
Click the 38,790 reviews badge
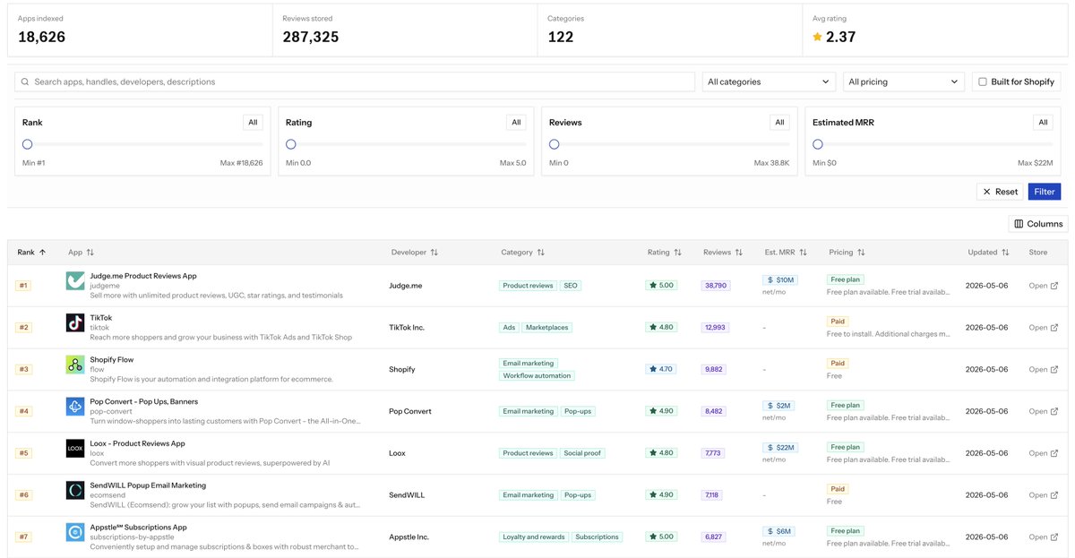click(x=716, y=286)
